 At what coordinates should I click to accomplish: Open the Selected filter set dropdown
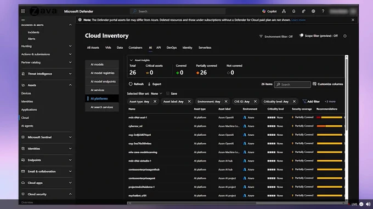[x=156, y=94]
